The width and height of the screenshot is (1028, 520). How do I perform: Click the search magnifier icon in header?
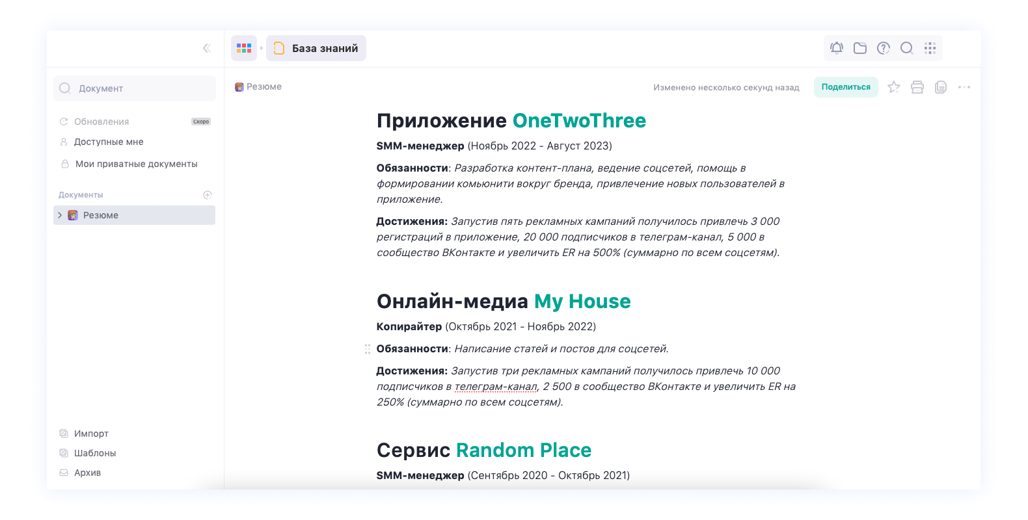[x=907, y=48]
